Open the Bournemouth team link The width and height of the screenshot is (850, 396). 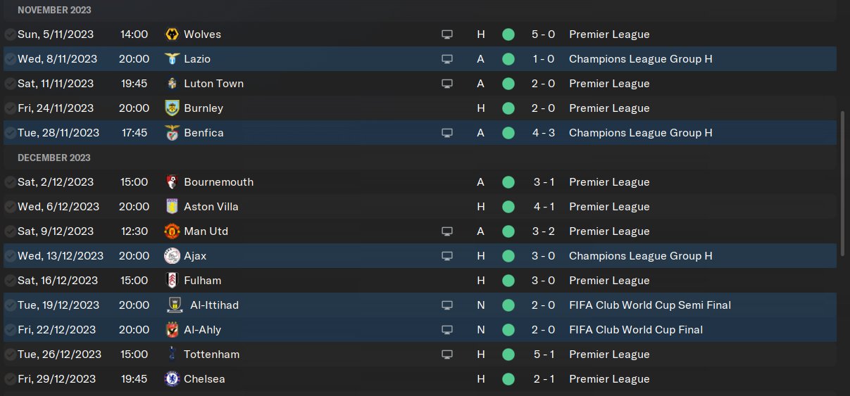pyautogui.click(x=218, y=182)
